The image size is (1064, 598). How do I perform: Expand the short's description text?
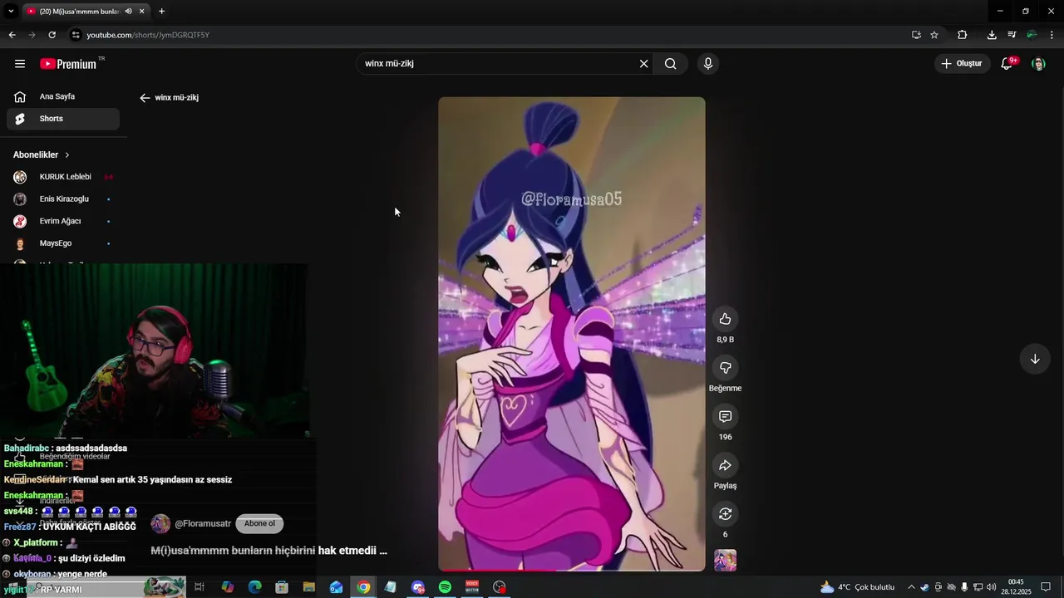click(268, 551)
